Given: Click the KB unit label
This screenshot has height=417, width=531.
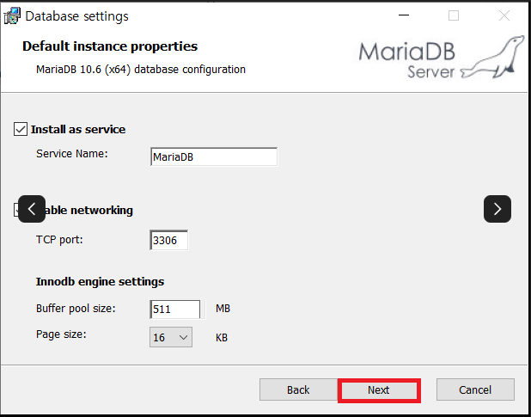Looking at the screenshot, I should [x=222, y=338].
